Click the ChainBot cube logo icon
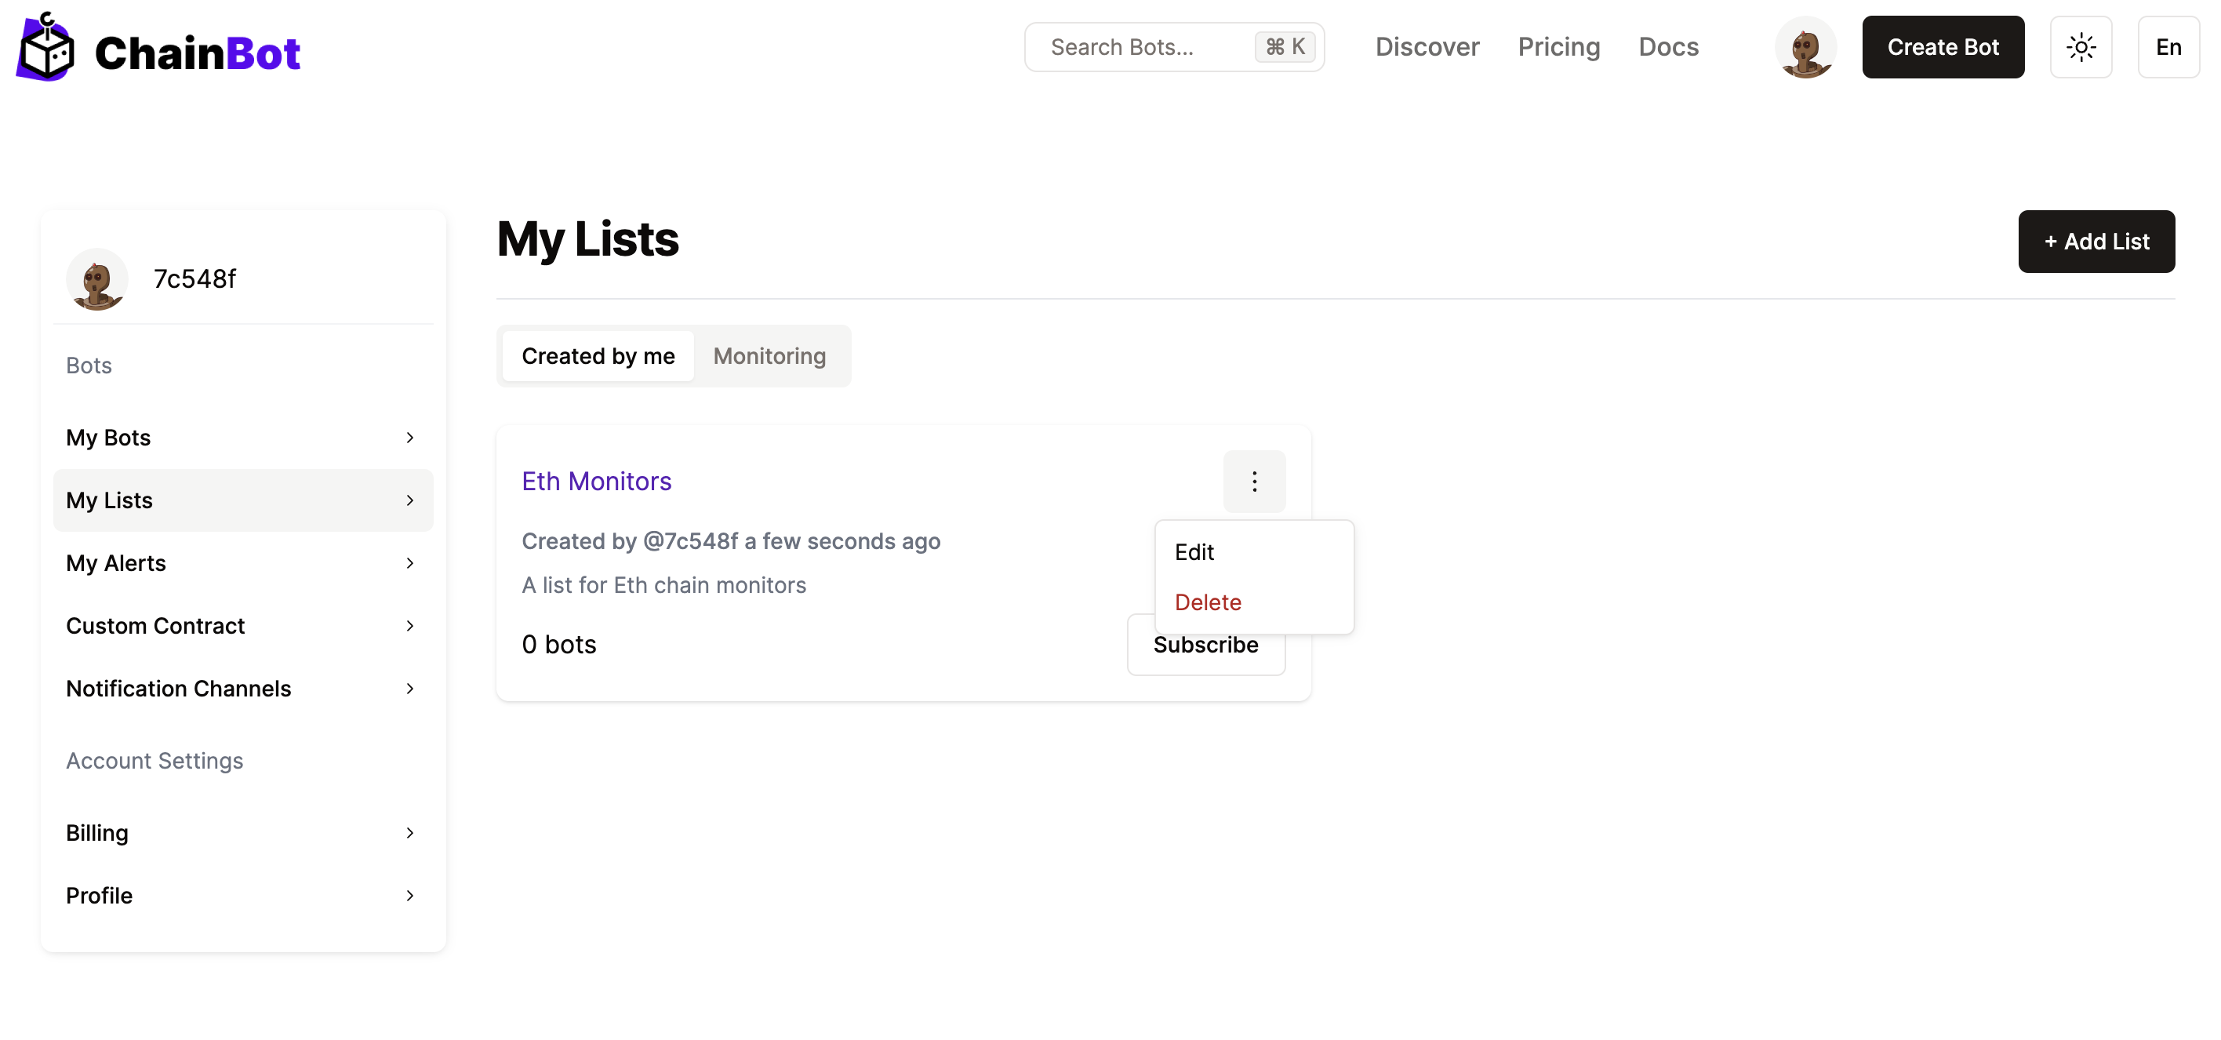The height and width of the screenshot is (1040, 2221). pos(46,49)
